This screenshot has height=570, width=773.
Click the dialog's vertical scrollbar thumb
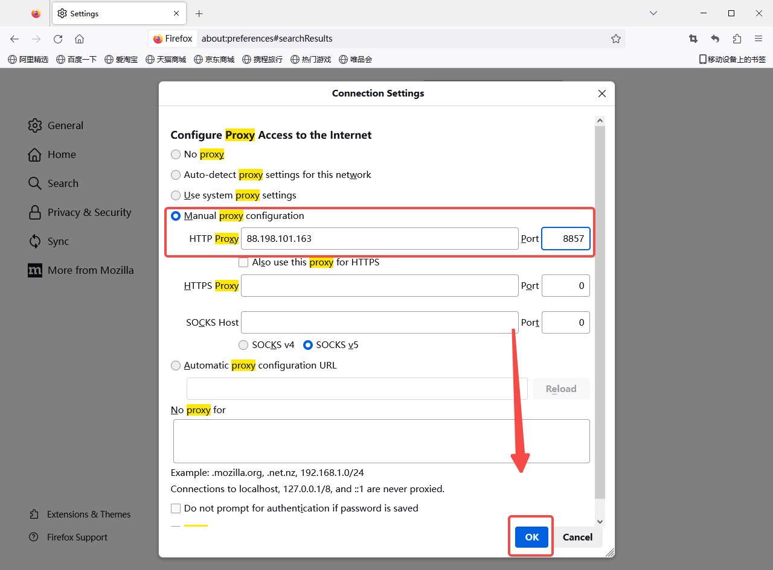(x=600, y=312)
